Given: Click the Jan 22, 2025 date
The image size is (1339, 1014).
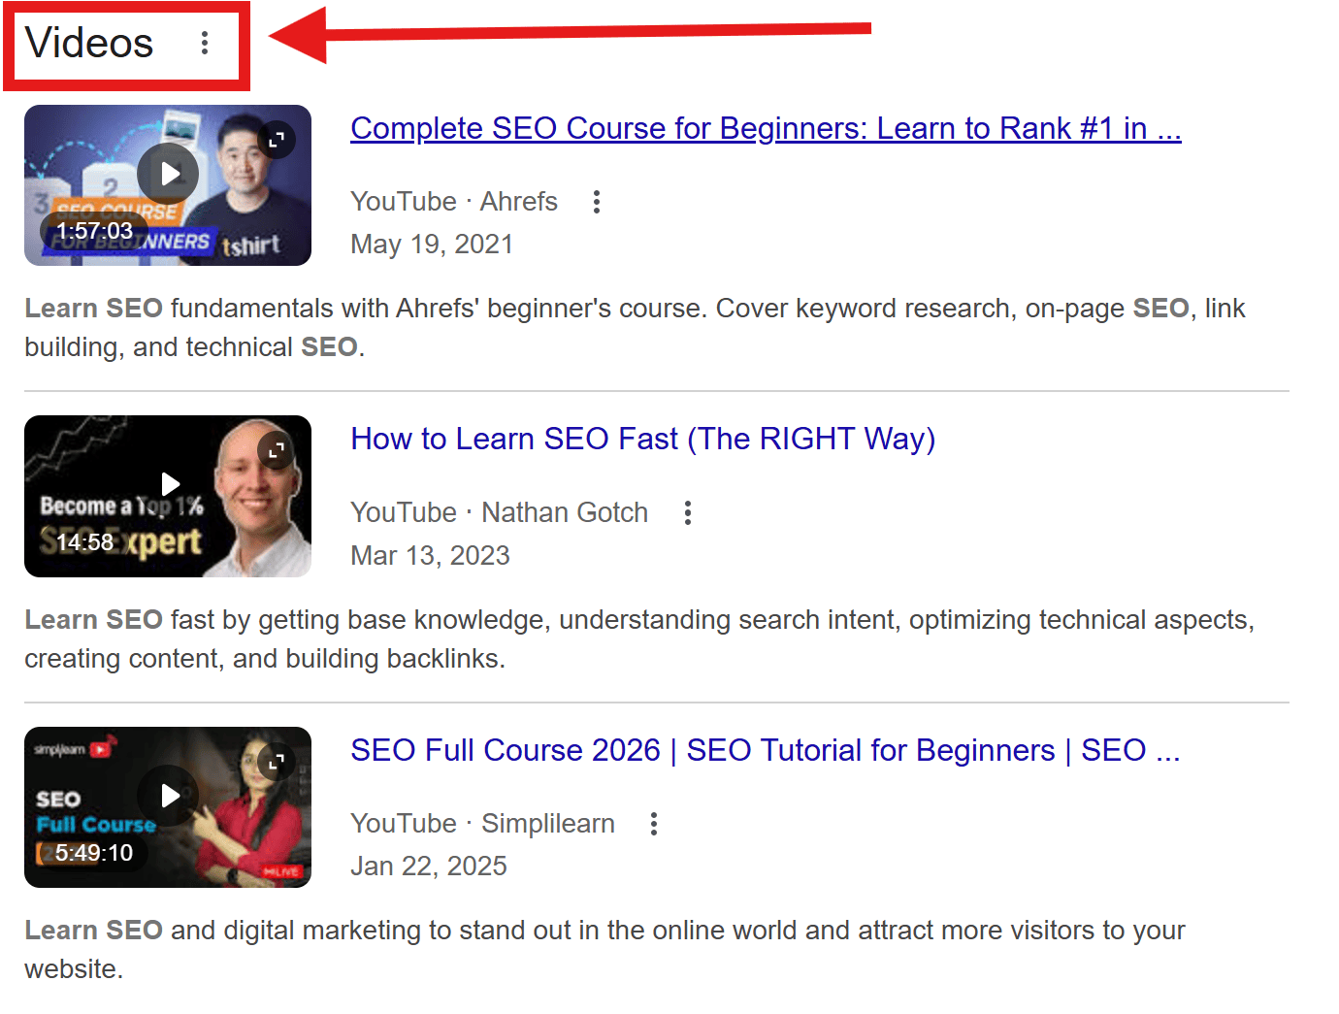Looking at the screenshot, I should [429, 866].
